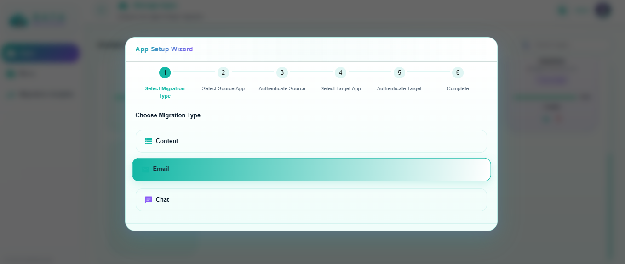625x264 pixels.
Task: Click the 'Select Source App' step label
Action: point(224,88)
